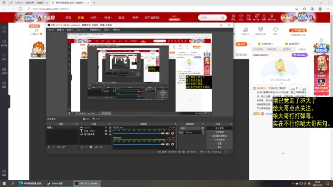This screenshot has width=333, height=187.
Task: Open Douyu 鱼吧 nav item
Action: (x=135, y=18)
